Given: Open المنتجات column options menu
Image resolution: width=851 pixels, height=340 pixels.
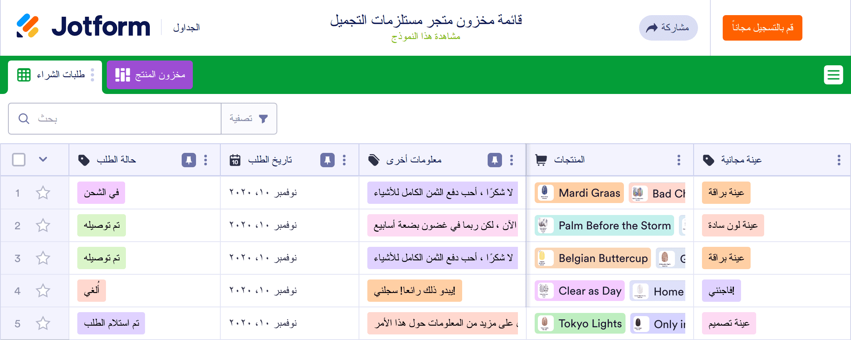Looking at the screenshot, I should pyautogui.click(x=678, y=160).
